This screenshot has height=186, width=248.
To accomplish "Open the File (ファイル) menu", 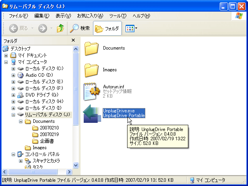I will pos(18,16).
